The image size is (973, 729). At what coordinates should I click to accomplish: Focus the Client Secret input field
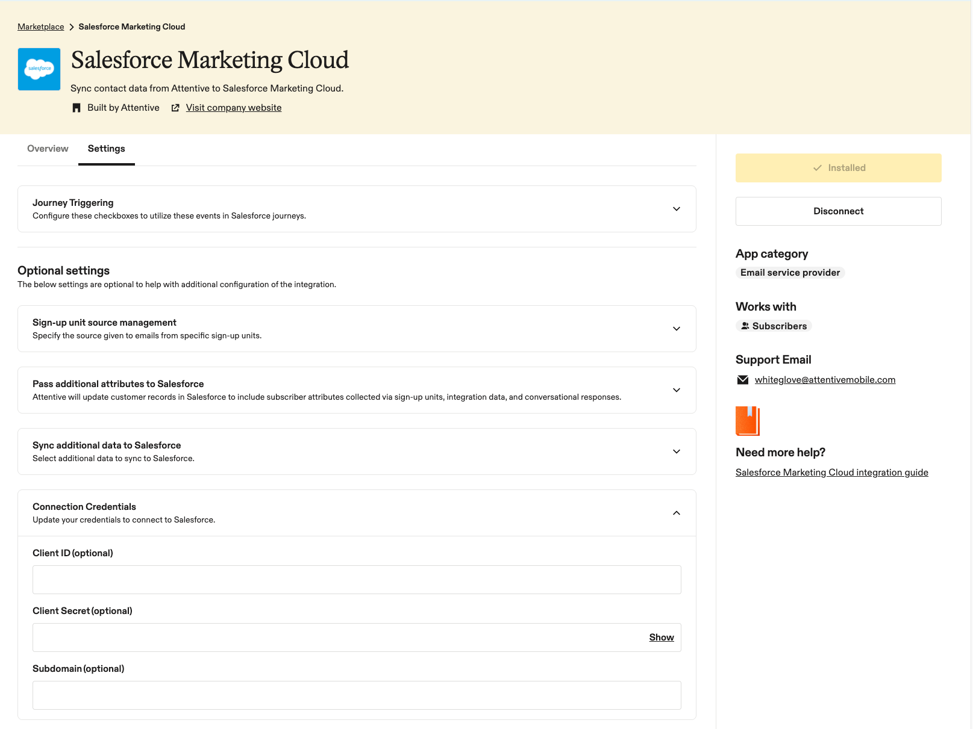pyautogui.click(x=357, y=637)
